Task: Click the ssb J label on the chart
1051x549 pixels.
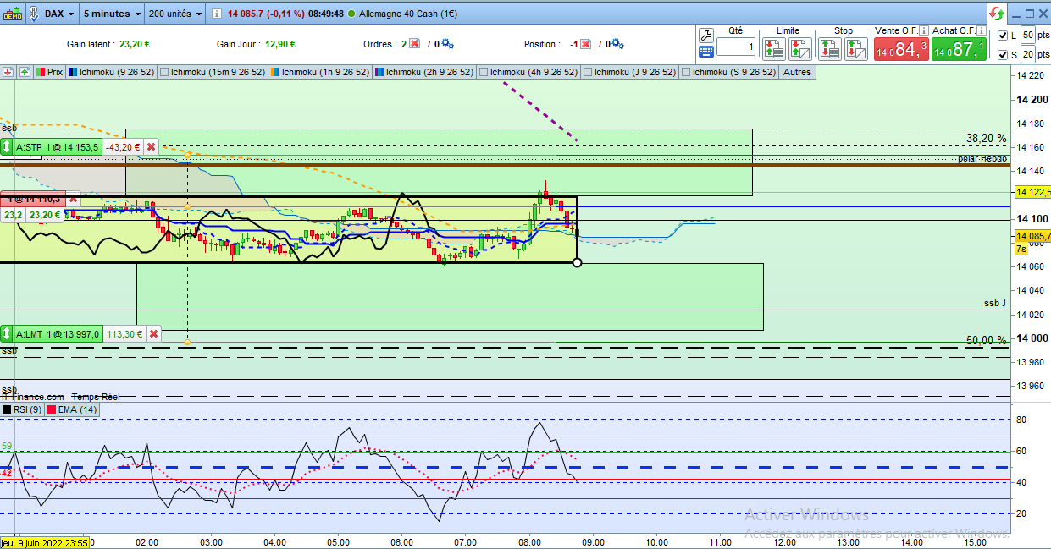Action: (x=995, y=303)
